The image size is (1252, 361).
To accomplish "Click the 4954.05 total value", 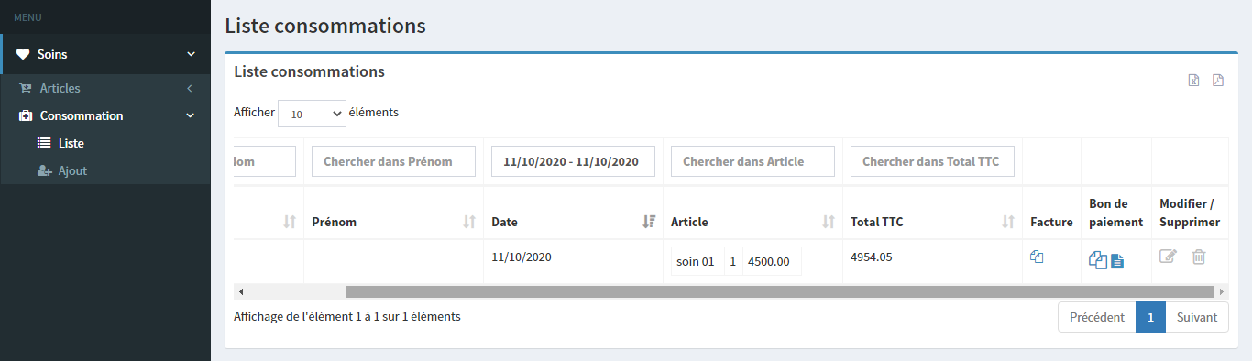I will pyautogui.click(x=871, y=257).
